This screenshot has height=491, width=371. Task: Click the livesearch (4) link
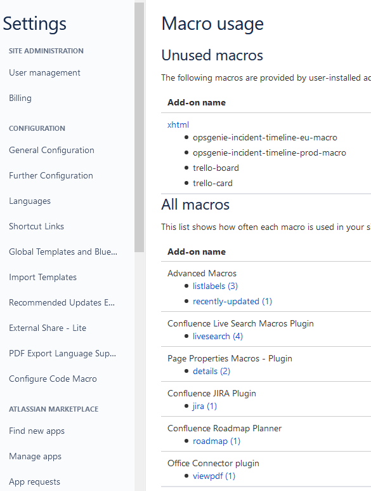218,336
